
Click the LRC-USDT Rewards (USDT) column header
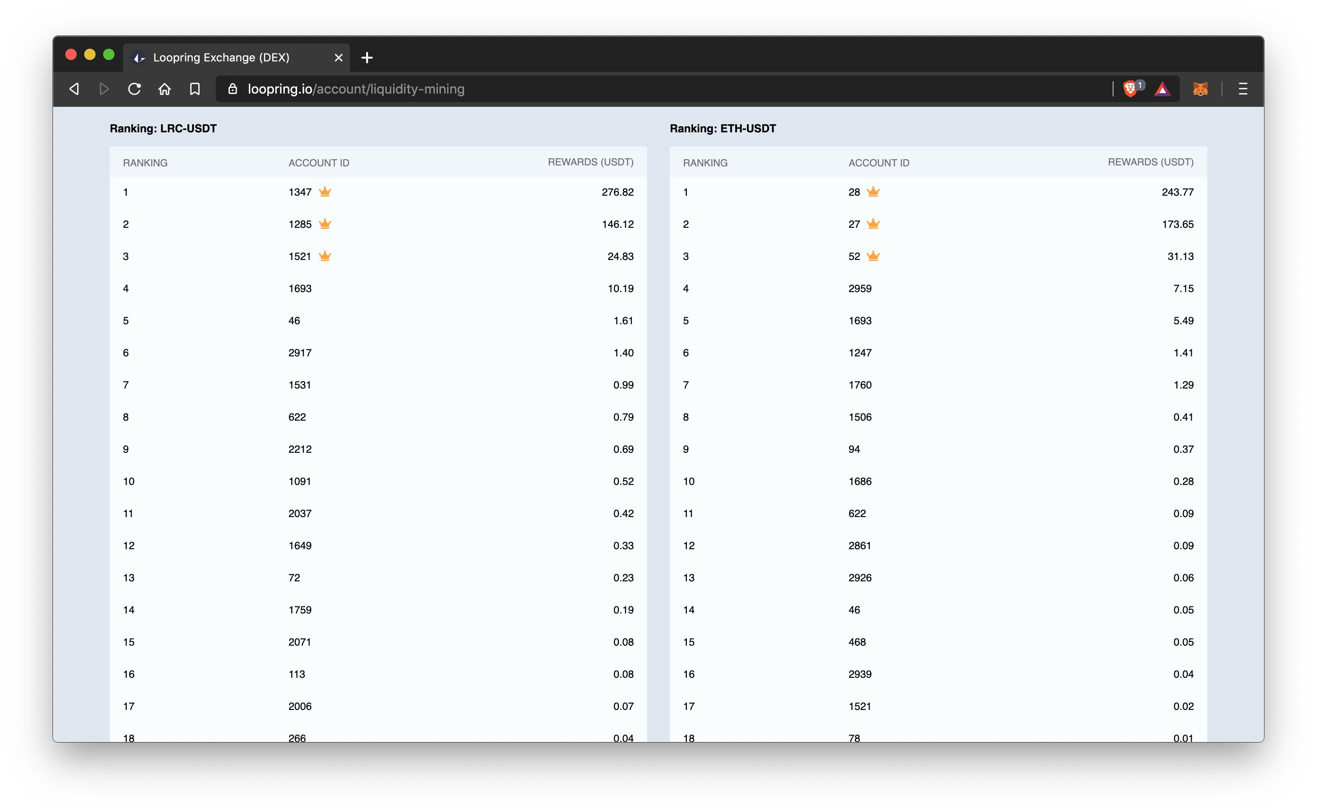(590, 162)
